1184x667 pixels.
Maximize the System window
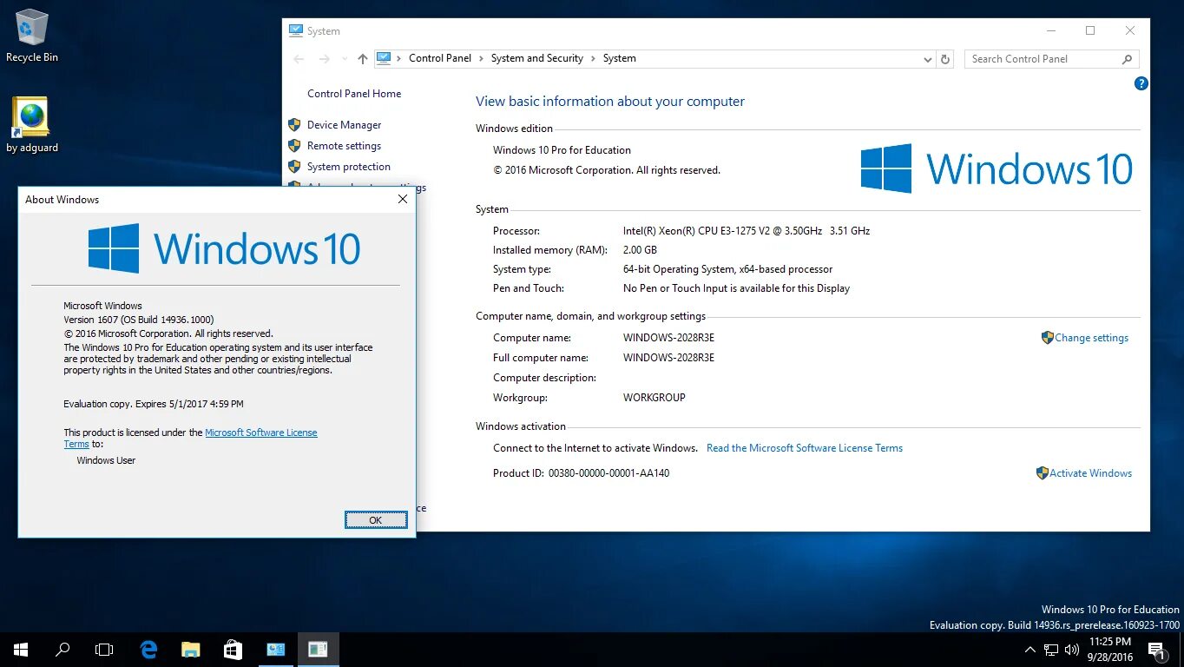point(1090,30)
